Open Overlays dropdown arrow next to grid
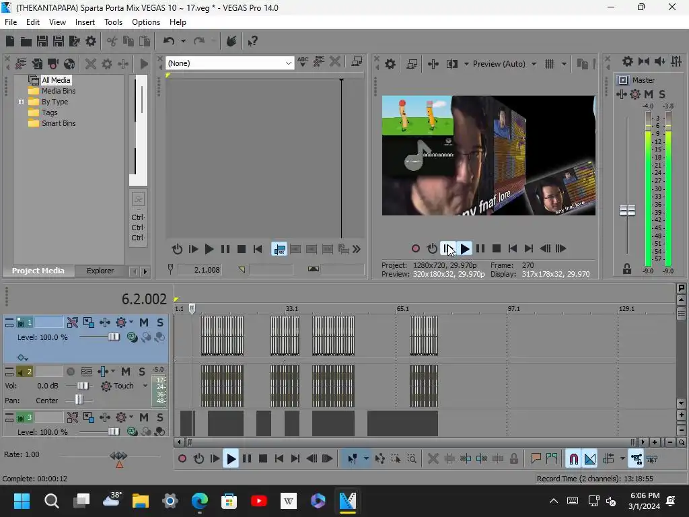 pyautogui.click(x=564, y=64)
